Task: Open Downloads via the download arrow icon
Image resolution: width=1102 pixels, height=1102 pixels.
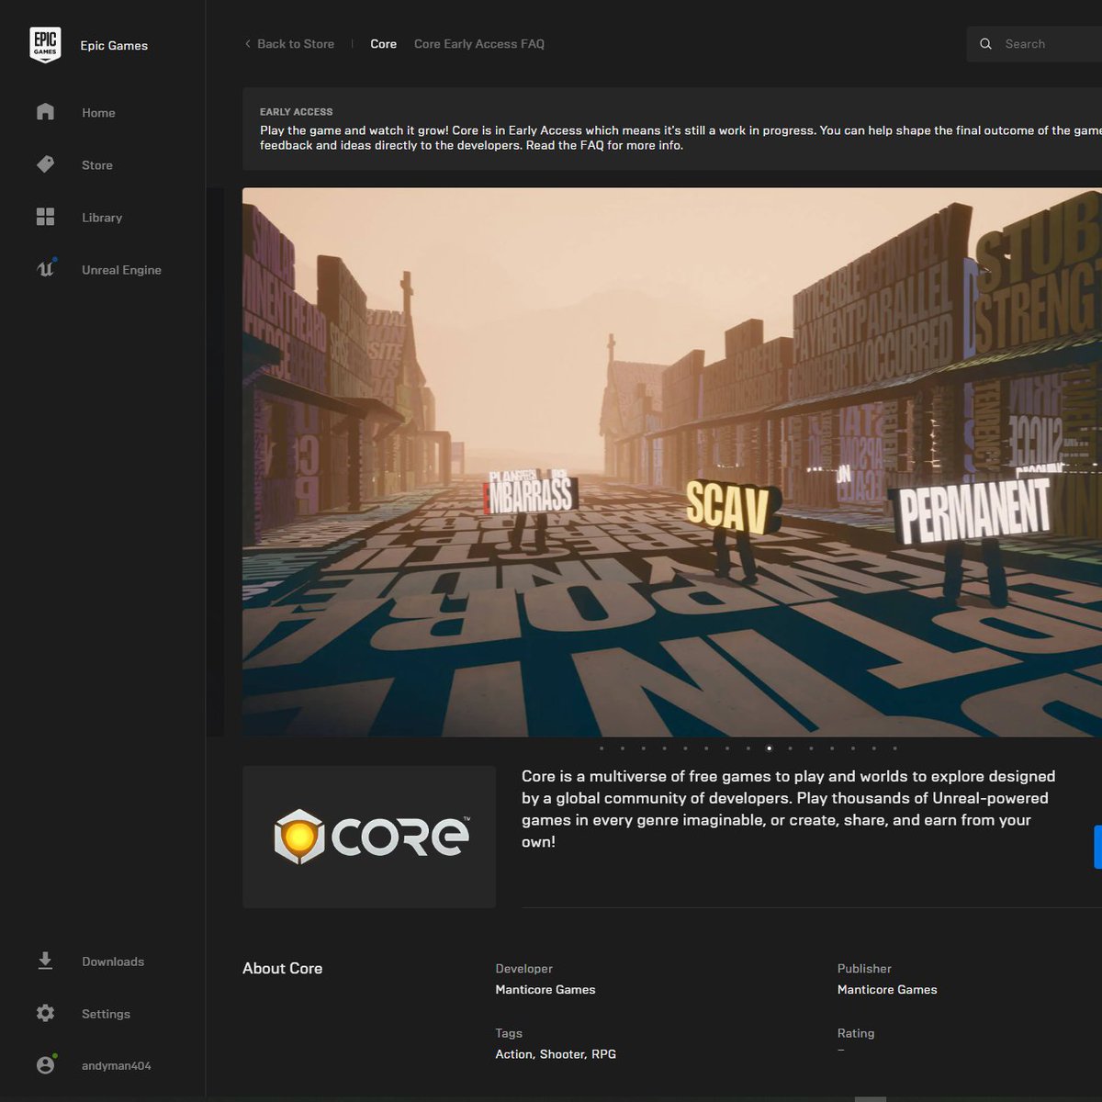Action: click(45, 961)
